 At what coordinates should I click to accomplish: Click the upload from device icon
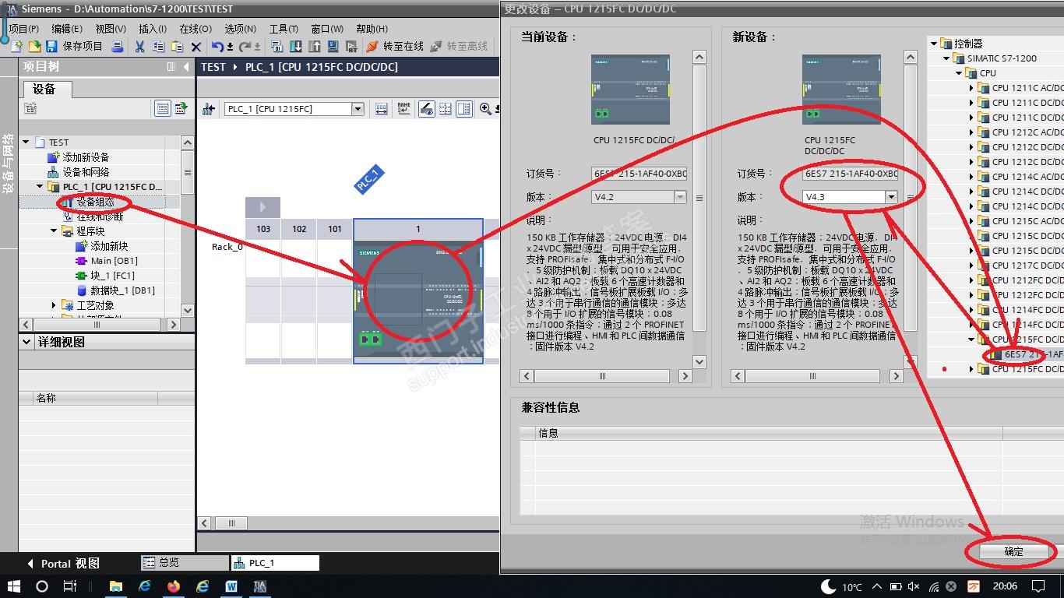(x=315, y=47)
